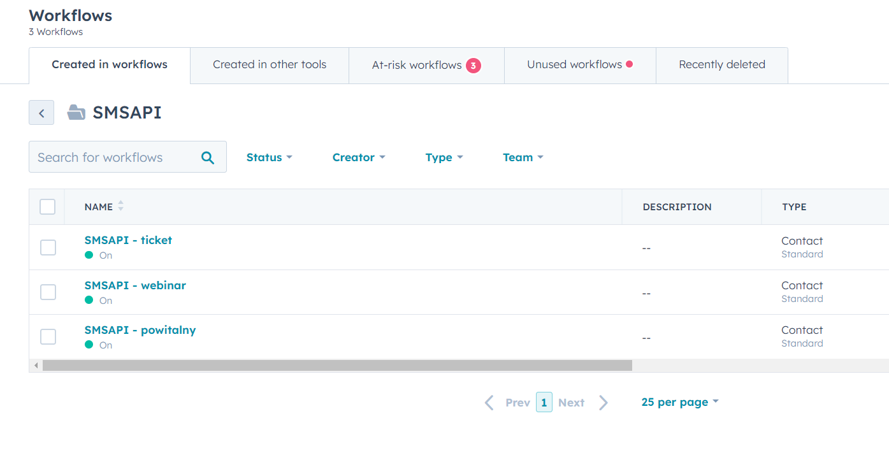Click the Workflows page heading
The height and width of the screenshot is (453, 889).
click(70, 15)
